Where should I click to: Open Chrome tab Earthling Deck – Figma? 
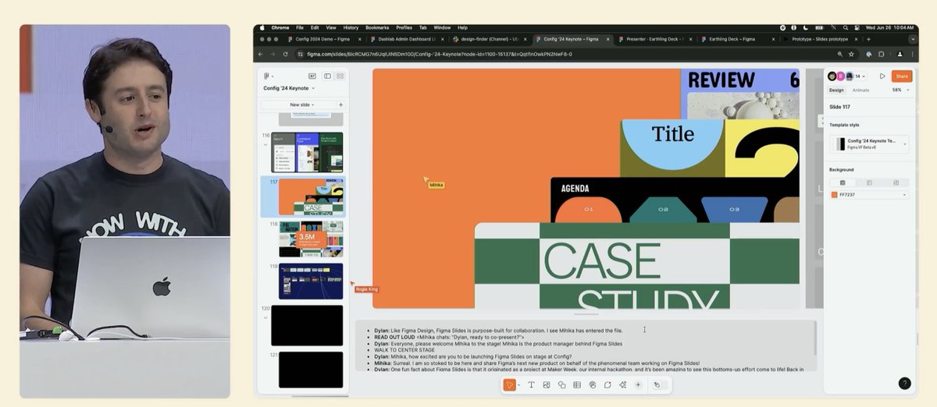click(737, 38)
